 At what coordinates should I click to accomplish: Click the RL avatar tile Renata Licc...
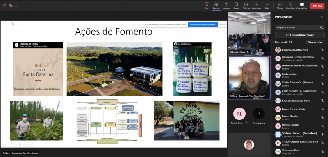point(239,114)
